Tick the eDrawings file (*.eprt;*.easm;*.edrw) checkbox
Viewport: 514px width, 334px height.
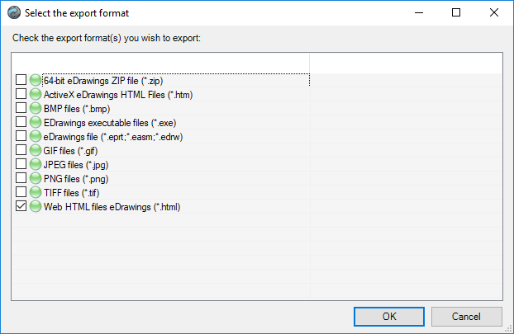coord(21,136)
